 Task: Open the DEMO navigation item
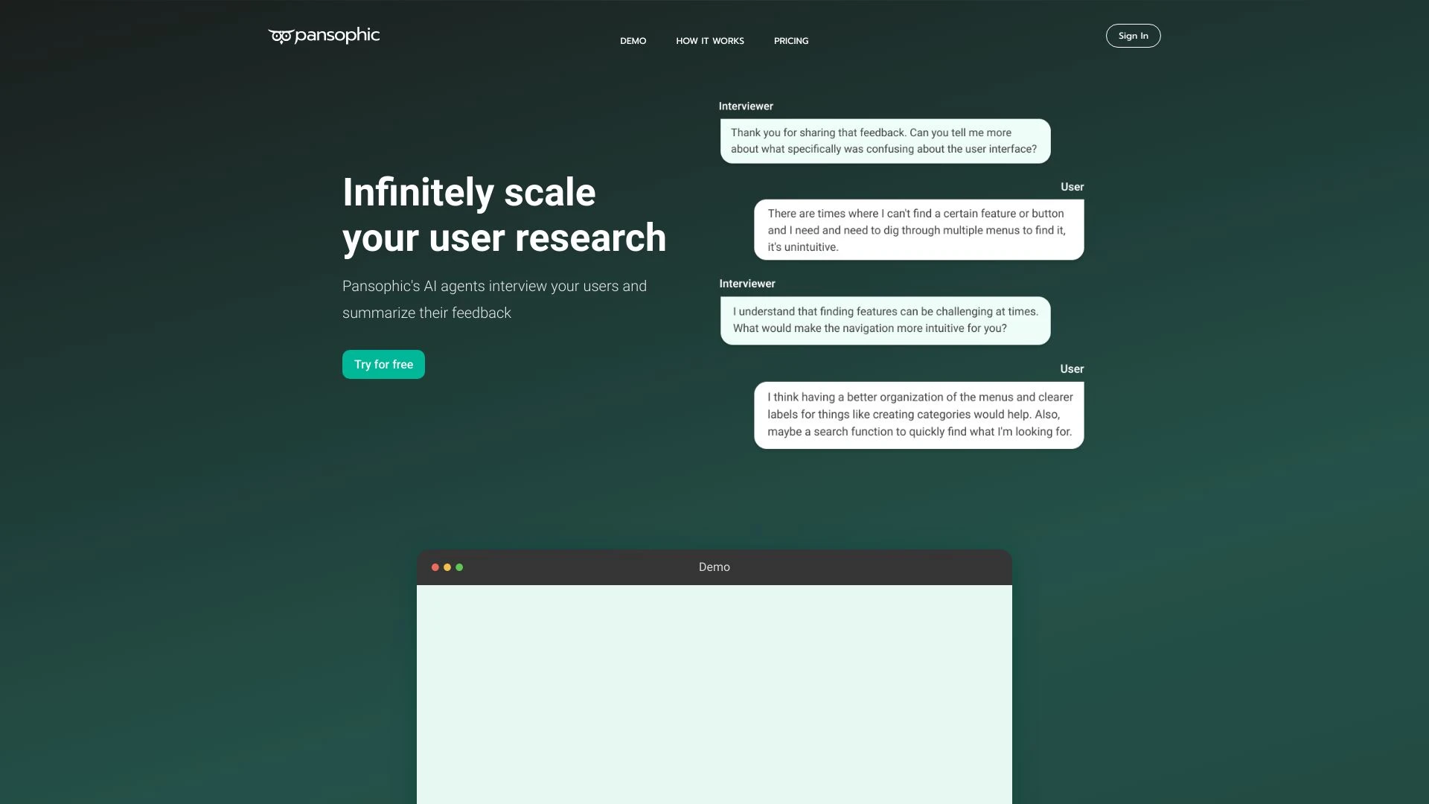pos(633,41)
